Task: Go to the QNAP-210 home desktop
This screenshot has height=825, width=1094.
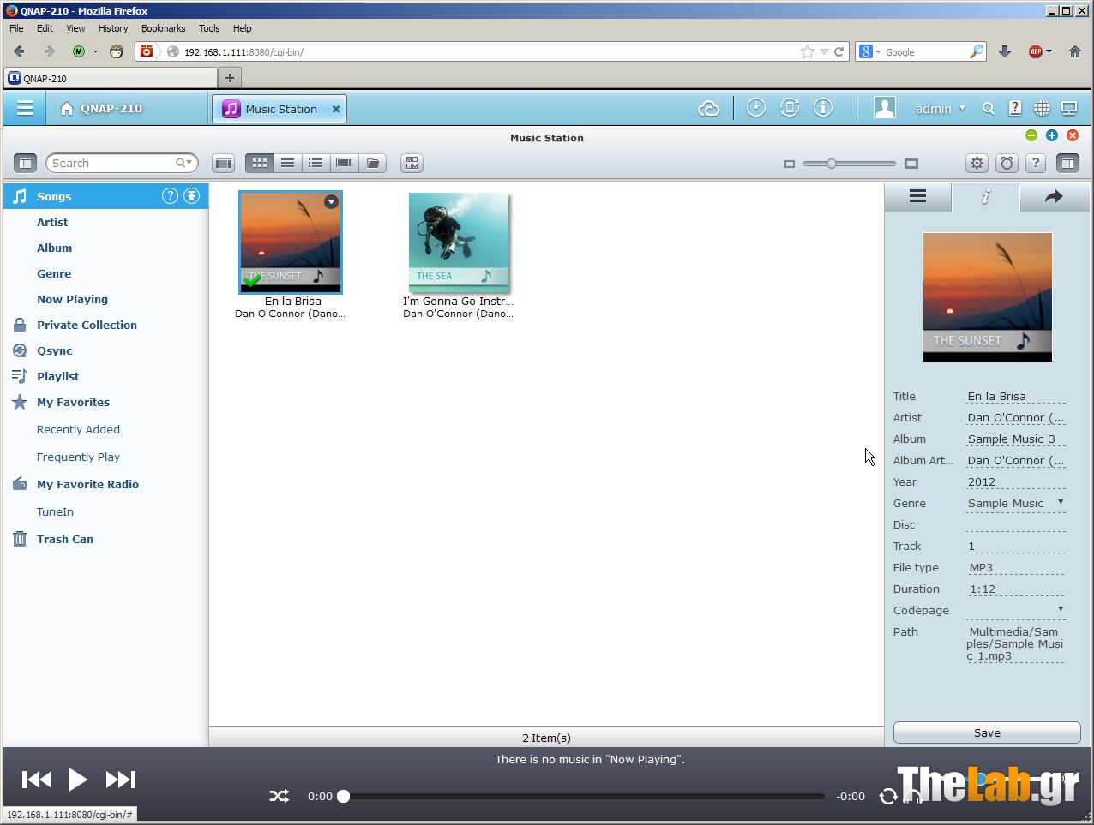Action: point(101,109)
